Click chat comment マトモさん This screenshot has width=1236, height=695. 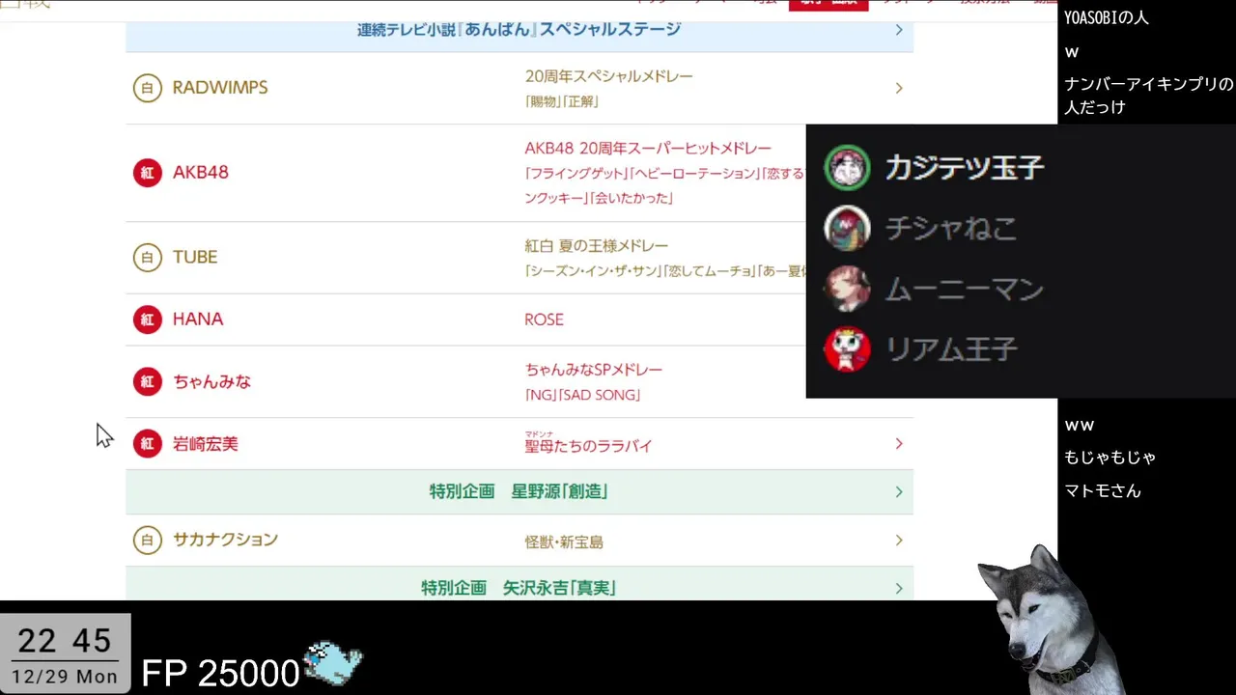[x=1103, y=491]
